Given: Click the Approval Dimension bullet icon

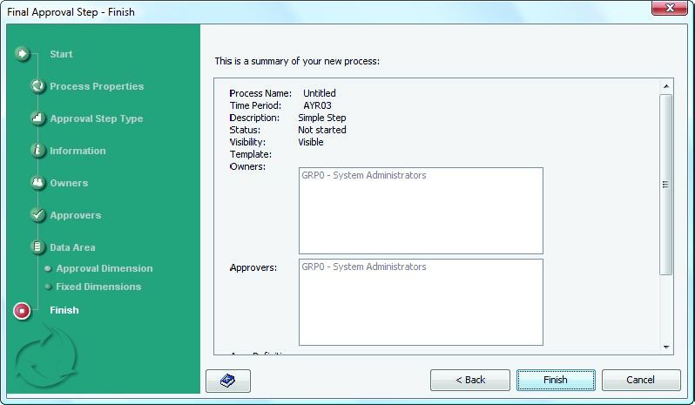Looking at the screenshot, I should coord(48,268).
